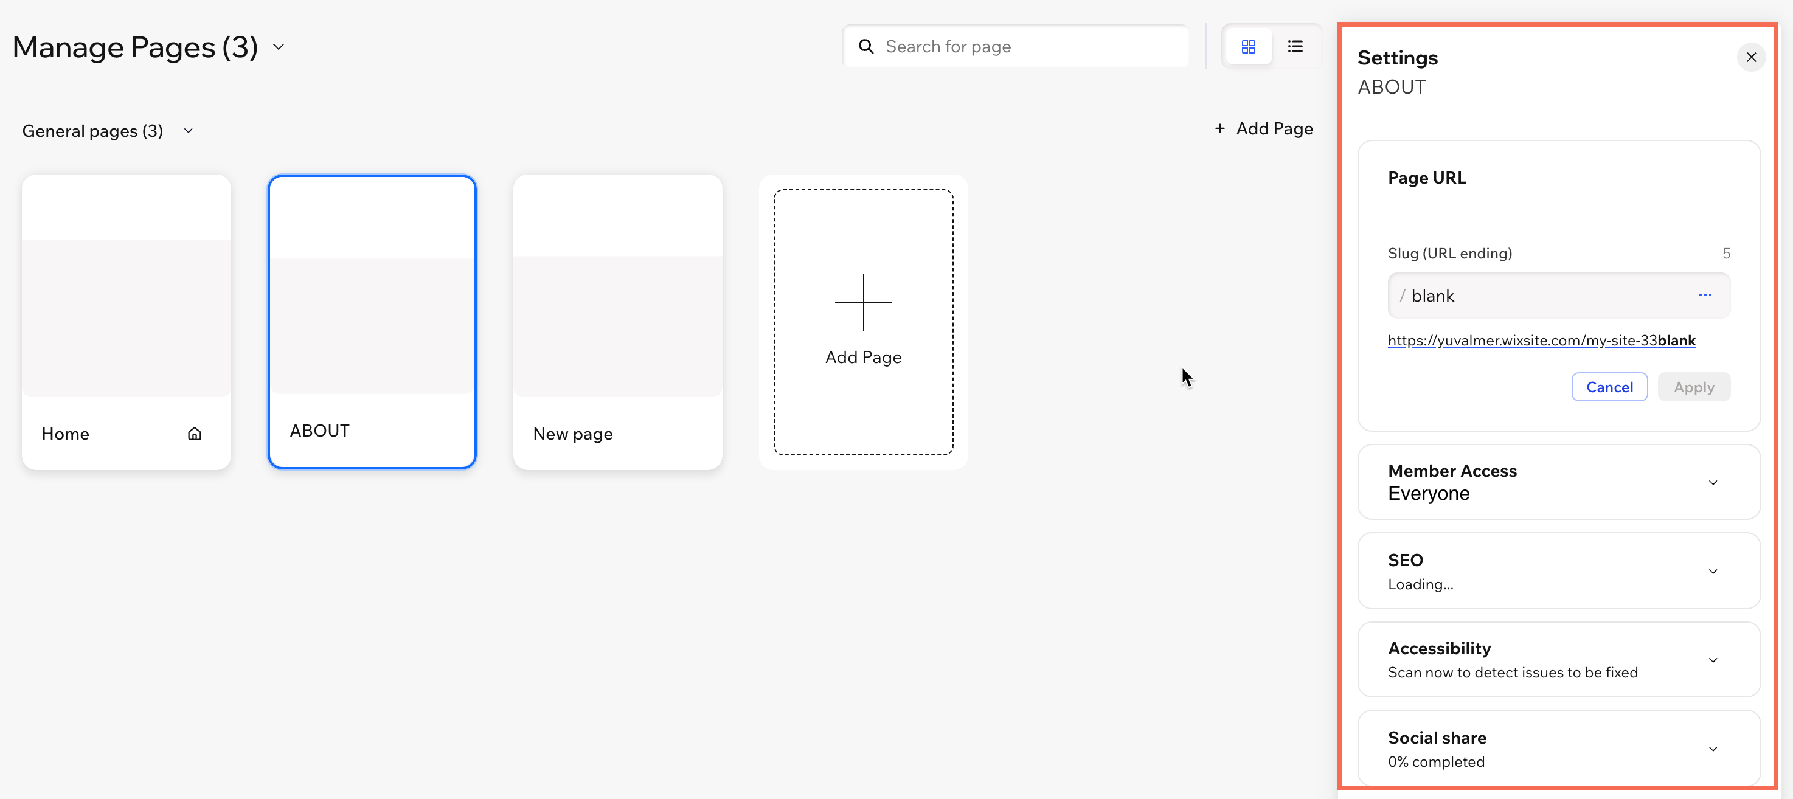Click the search magnifier icon
The image size is (1793, 799).
pos(866,47)
